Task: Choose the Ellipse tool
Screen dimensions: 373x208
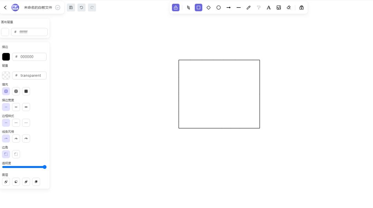Action: tap(219, 7)
